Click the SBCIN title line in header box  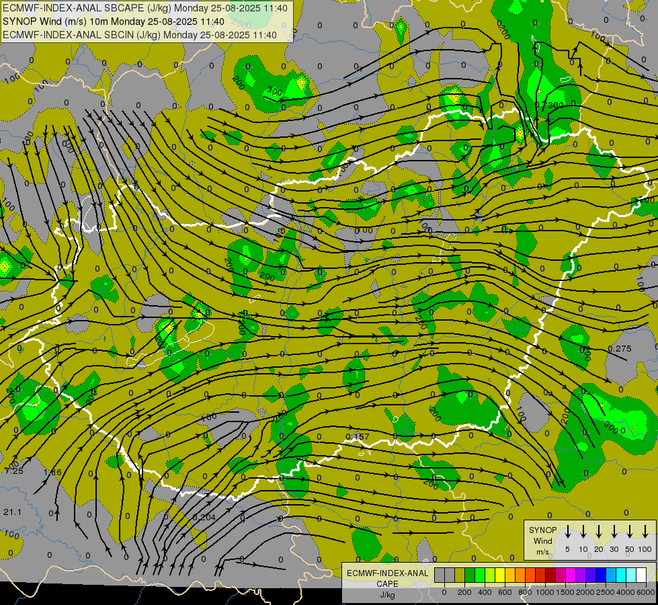(x=140, y=35)
